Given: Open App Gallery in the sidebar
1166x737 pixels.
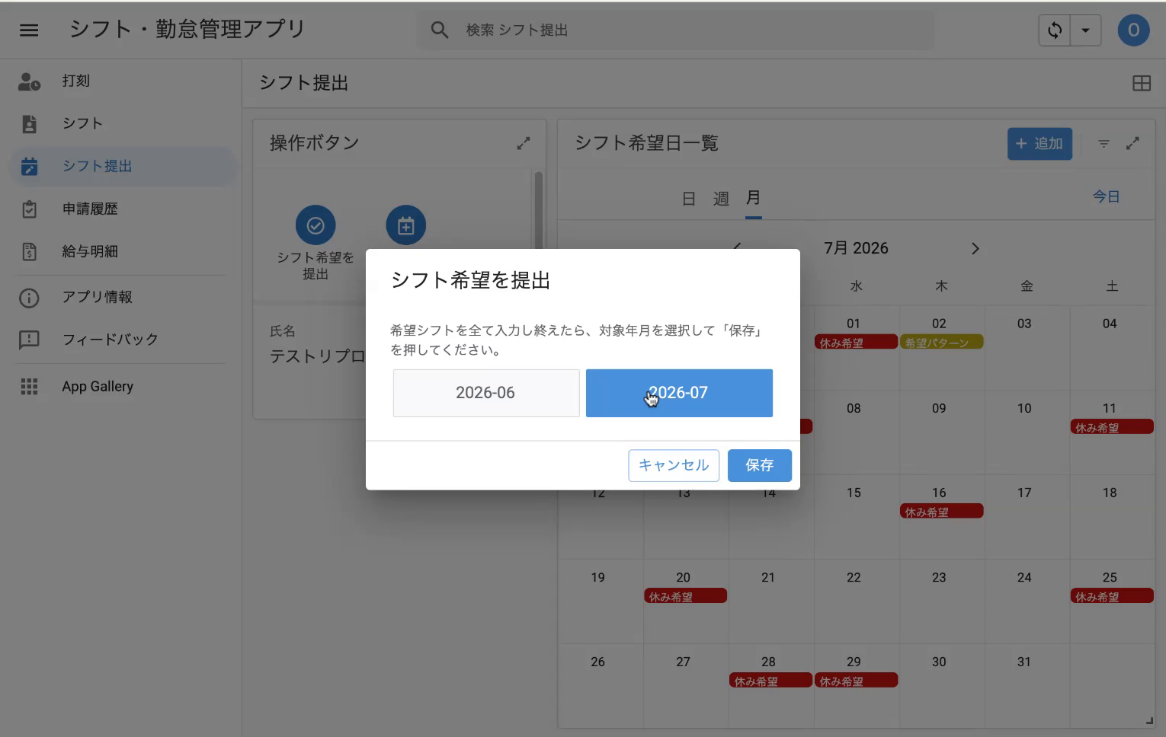Looking at the screenshot, I should (122, 386).
